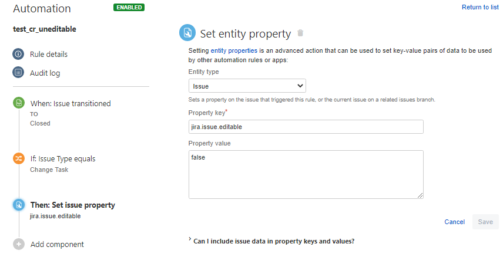This screenshot has width=503, height=264.
Task: Click the Audit log list icon
Action: pyautogui.click(x=19, y=73)
